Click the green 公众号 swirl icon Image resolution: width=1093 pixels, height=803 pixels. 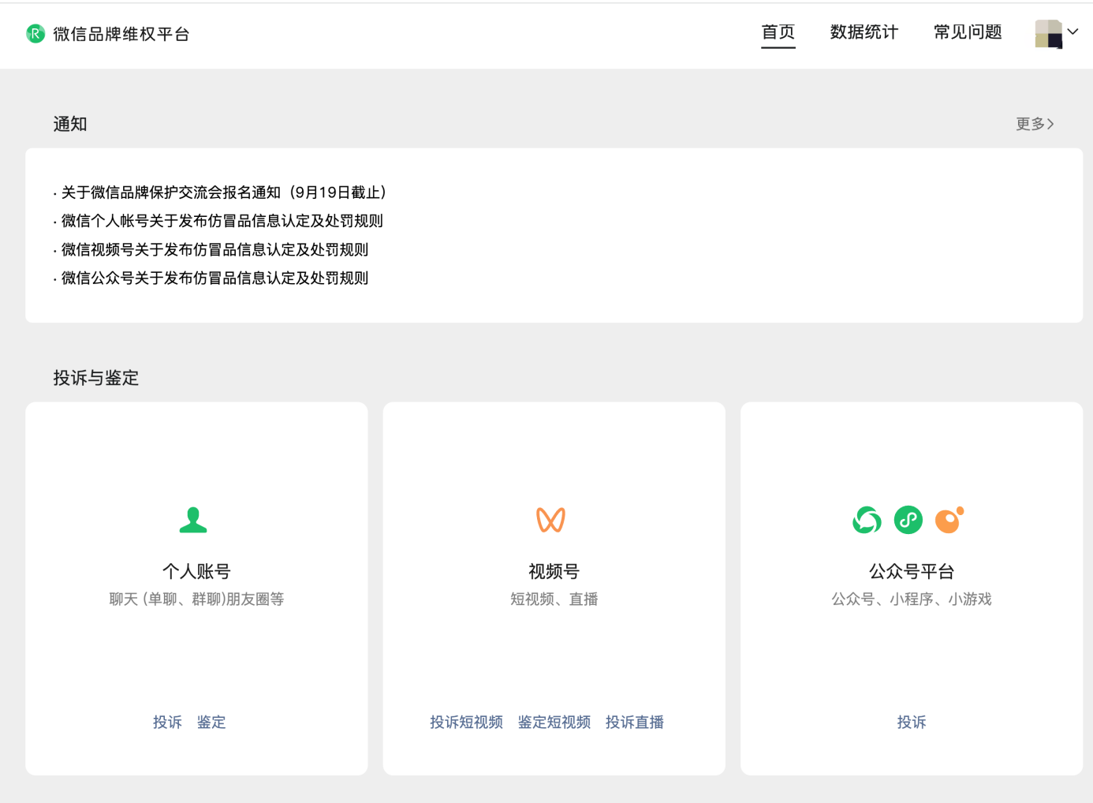tap(867, 520)
